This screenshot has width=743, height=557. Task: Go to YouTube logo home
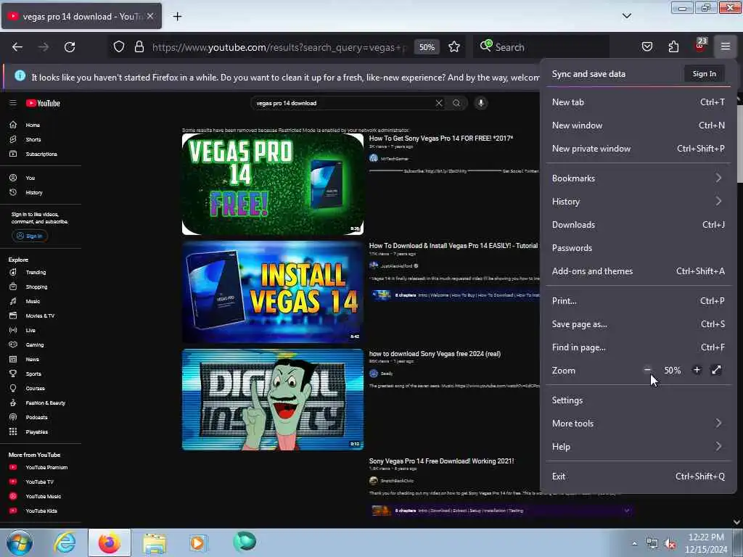tap(43, 103)
